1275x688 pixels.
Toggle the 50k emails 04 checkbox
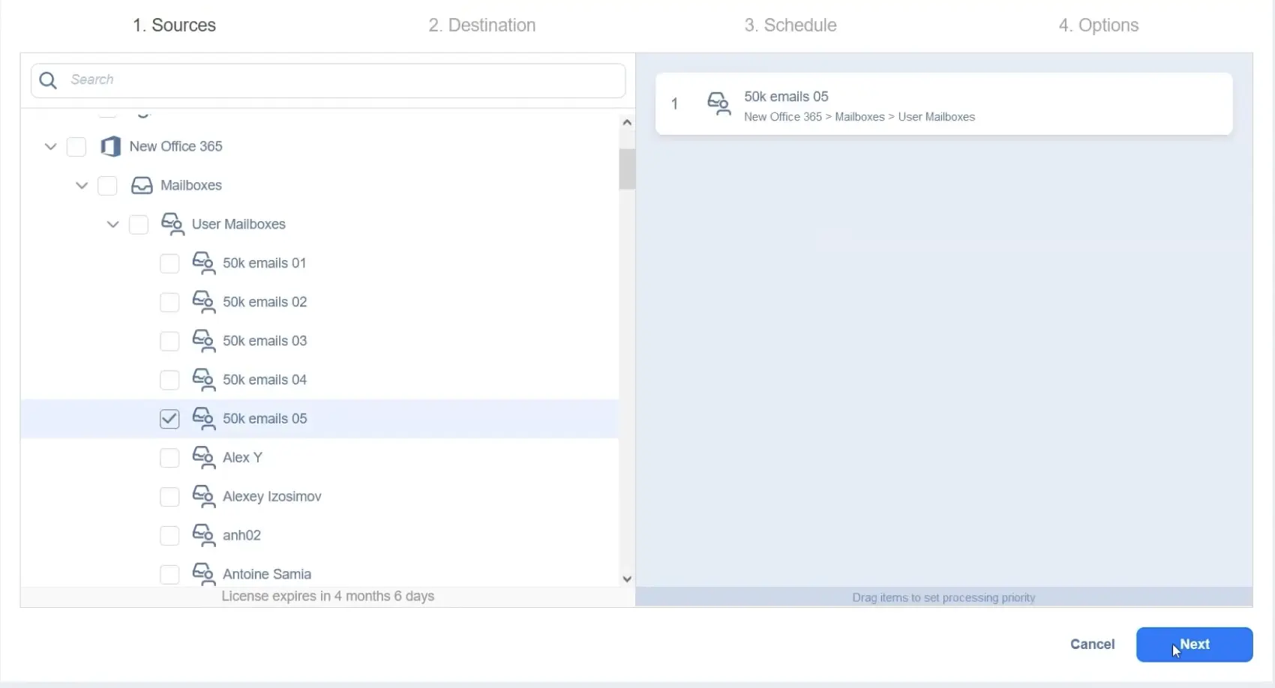169,381
